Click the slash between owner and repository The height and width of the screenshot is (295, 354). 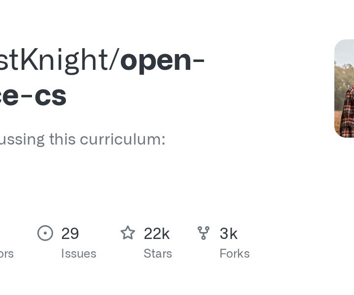(115, 59)
